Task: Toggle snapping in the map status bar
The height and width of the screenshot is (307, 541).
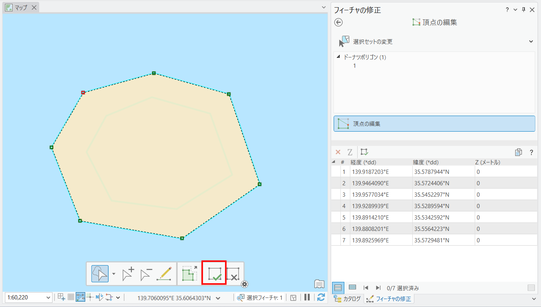Action: pos(80,297)
